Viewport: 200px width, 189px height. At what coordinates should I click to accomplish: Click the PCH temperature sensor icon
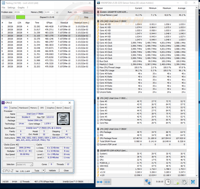(x=98, y=157)
